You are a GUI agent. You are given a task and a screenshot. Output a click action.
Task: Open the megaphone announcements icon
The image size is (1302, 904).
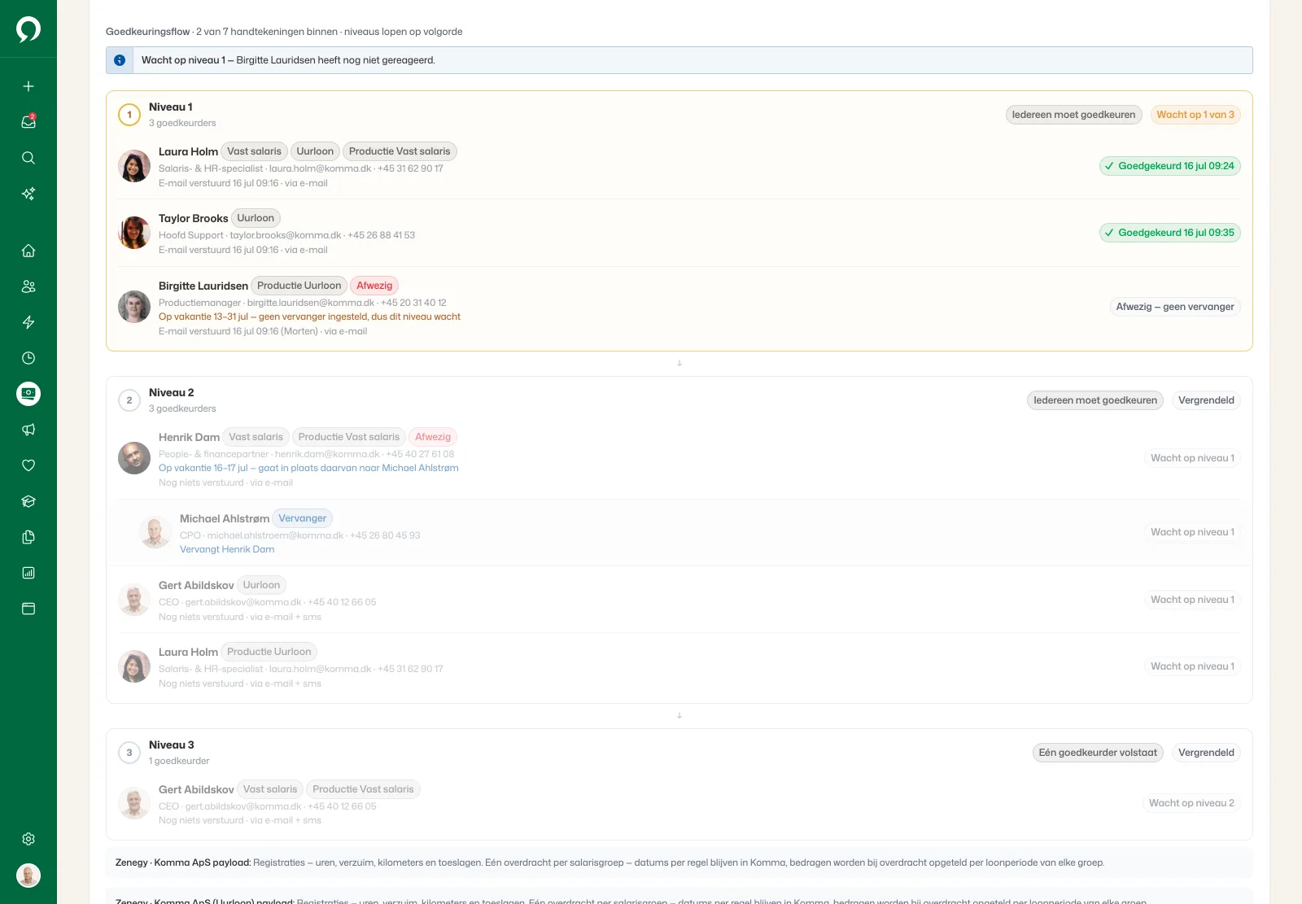[28, 430]
